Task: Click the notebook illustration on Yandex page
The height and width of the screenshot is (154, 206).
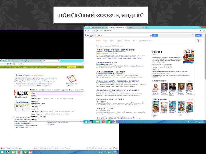Action: [x=72, y=79]
